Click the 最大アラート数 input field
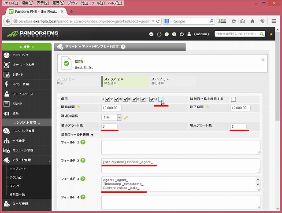This screenshot has height=213, width=282. click(x=238, y=126)
